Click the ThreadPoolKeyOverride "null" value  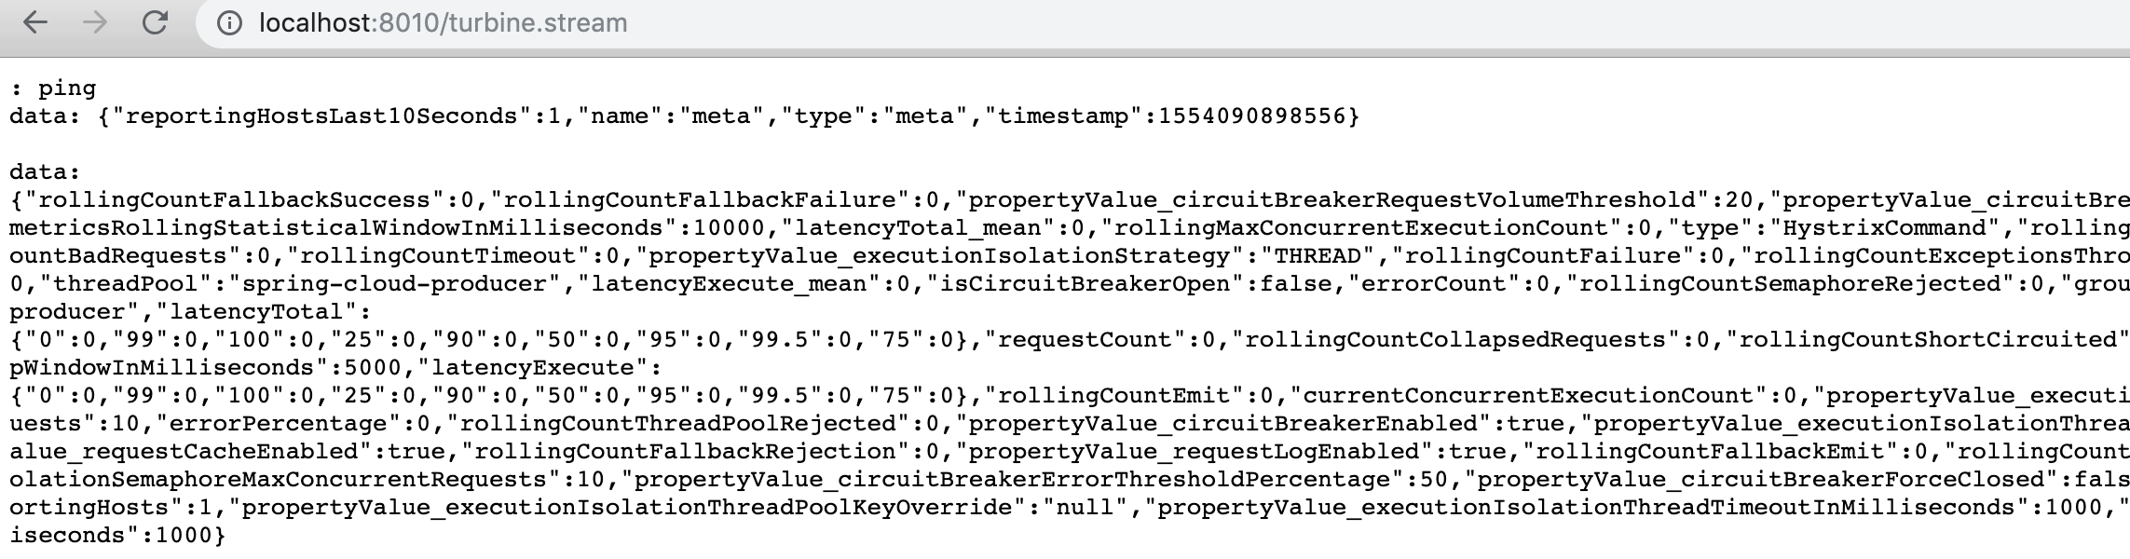pyautogui.click(x=1085, y=508)
